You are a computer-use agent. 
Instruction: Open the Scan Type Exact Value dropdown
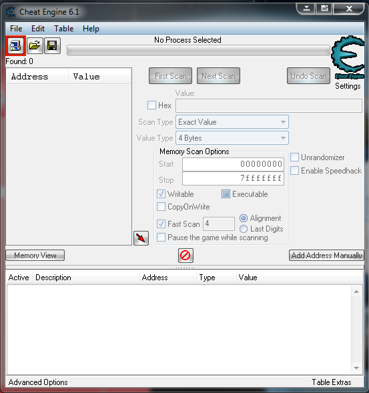232,122
